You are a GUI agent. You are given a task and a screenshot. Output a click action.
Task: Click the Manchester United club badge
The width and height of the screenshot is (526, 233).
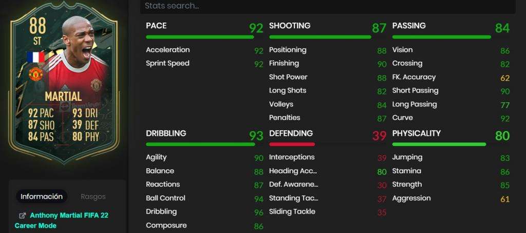[x=35, y=75]
